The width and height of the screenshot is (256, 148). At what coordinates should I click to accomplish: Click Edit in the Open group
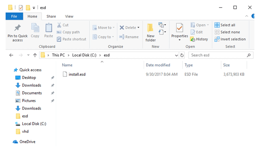[x=197, y=32]
